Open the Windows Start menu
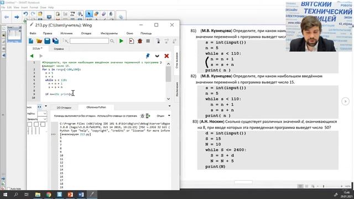This screenshot has height=199, width=354. [x=5, y=195]
